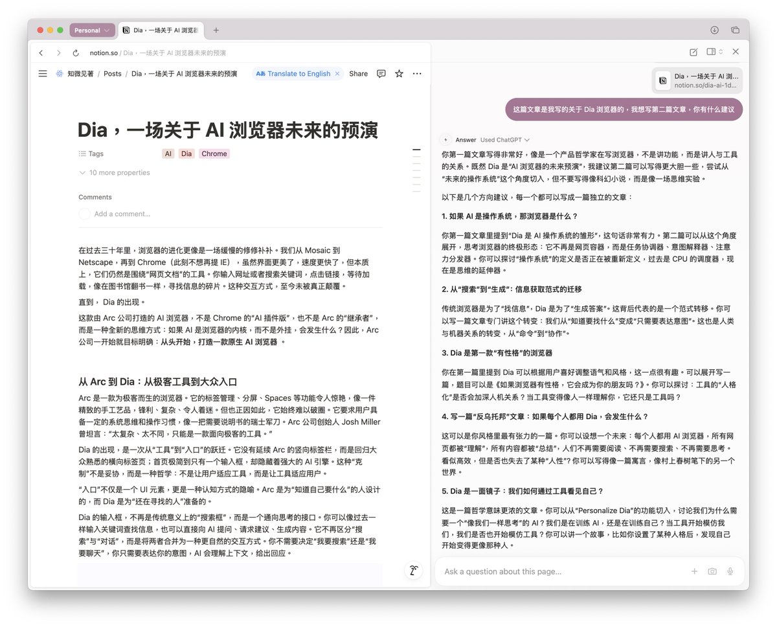
Task: Go to the Posts breadcrumb
Action: pyautogui.click(x=113, y=74)
